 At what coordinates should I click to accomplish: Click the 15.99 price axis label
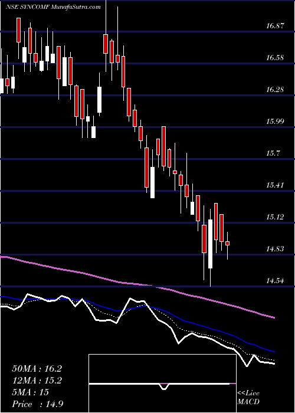(x=275, y=122)
